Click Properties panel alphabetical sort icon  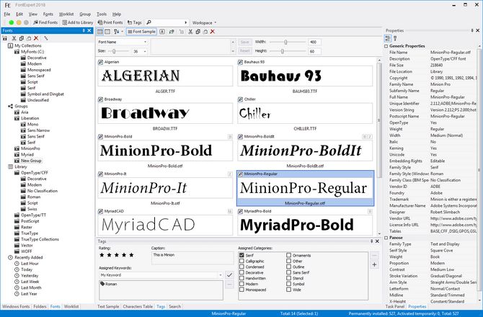coord(395,38)
